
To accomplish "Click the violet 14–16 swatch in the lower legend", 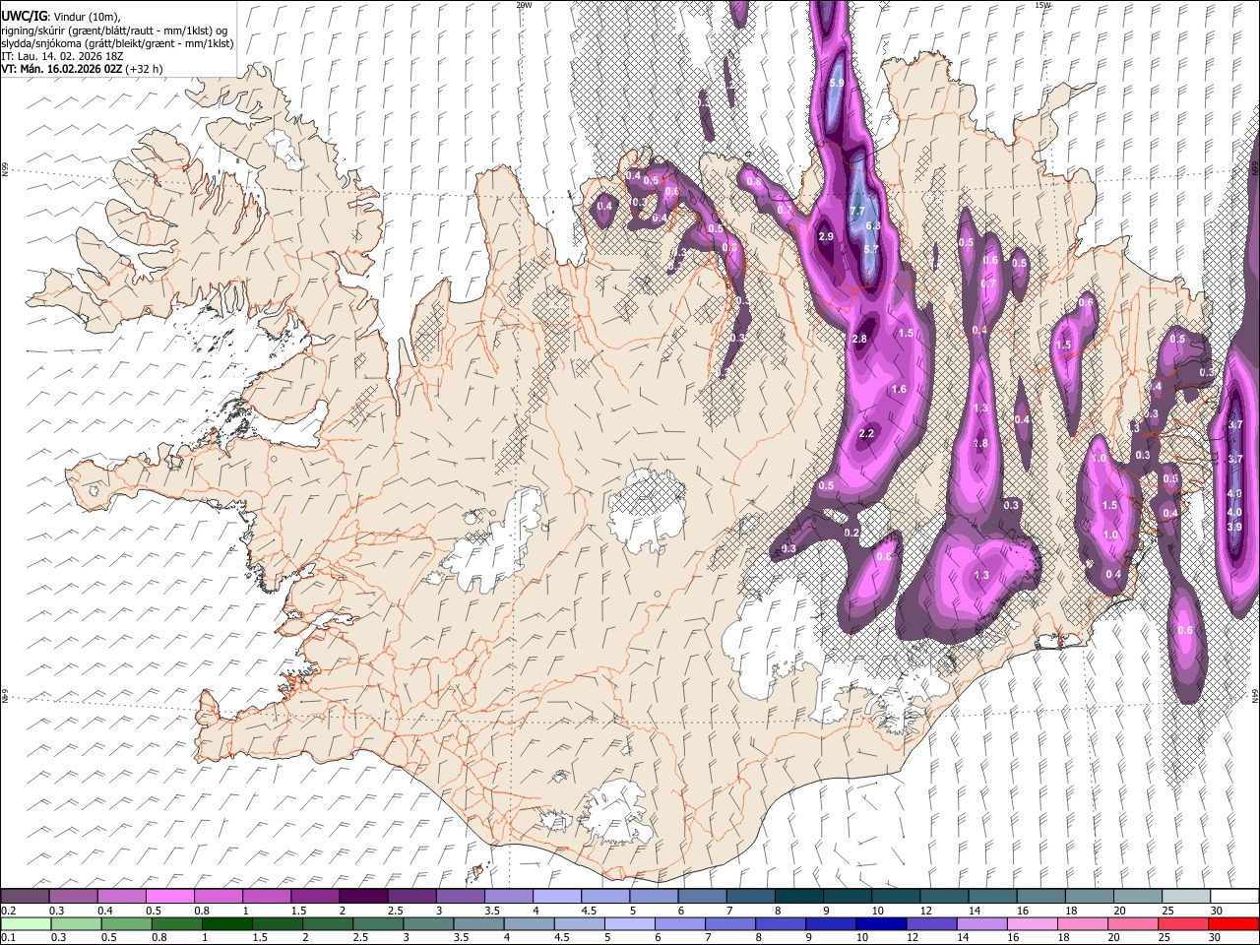I will tap(982, 923).
